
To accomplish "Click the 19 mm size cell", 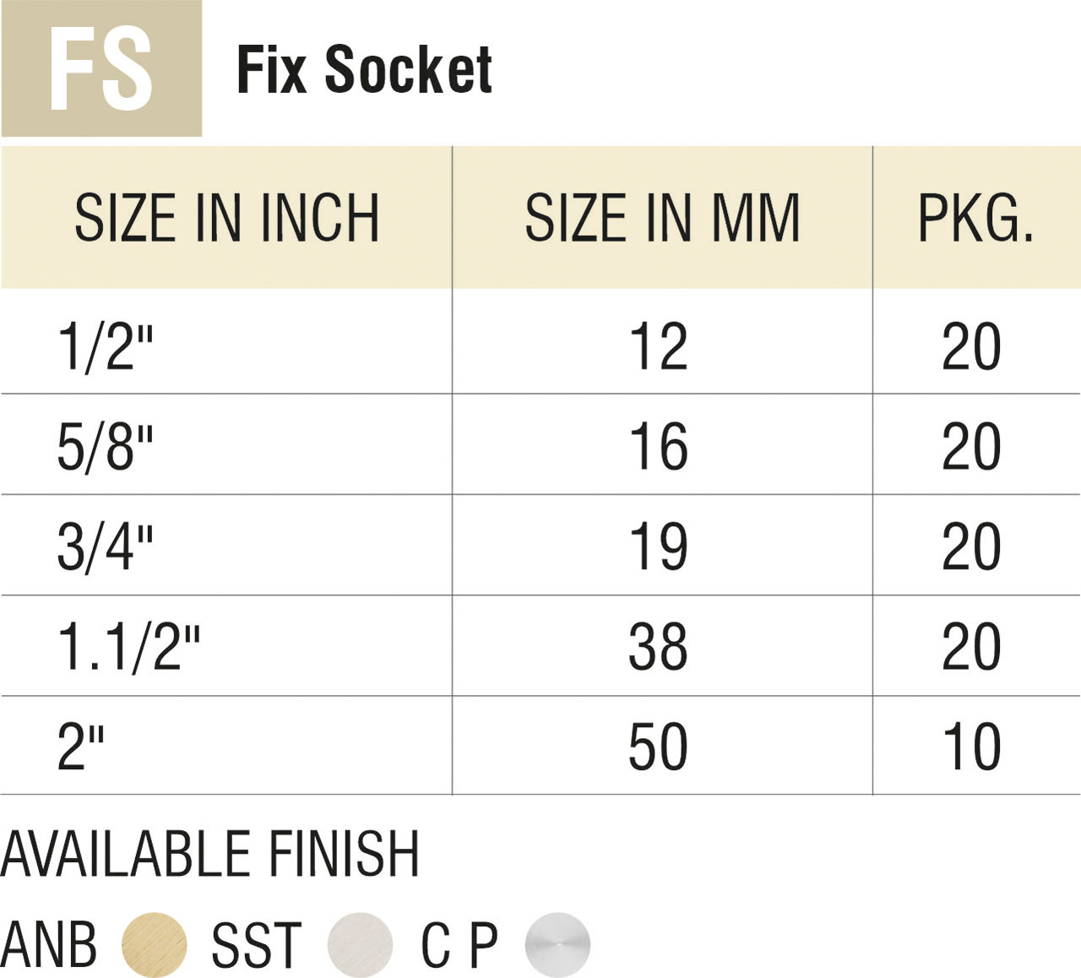I will (x=659, y=546).
